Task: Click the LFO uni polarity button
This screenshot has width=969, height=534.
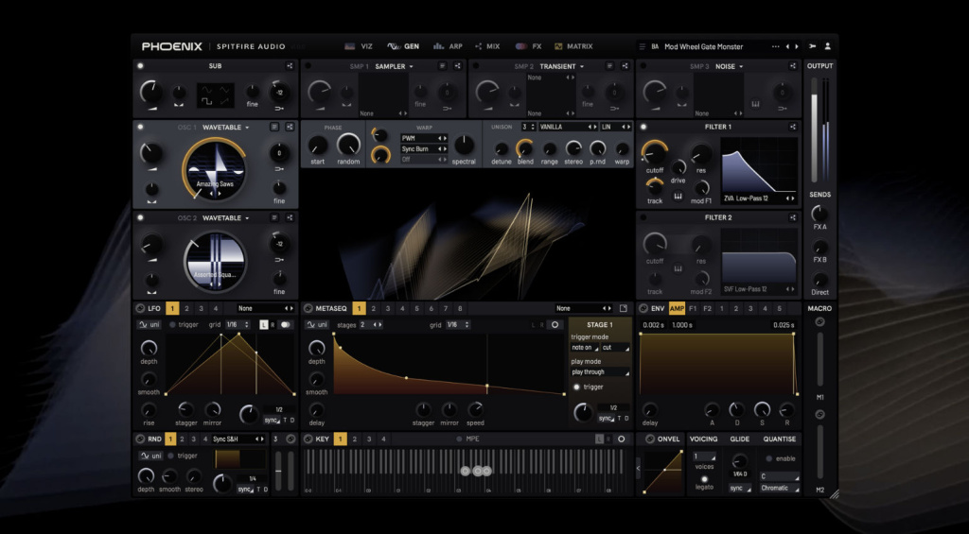Action: pyautogui.click(x=149, y=325)
